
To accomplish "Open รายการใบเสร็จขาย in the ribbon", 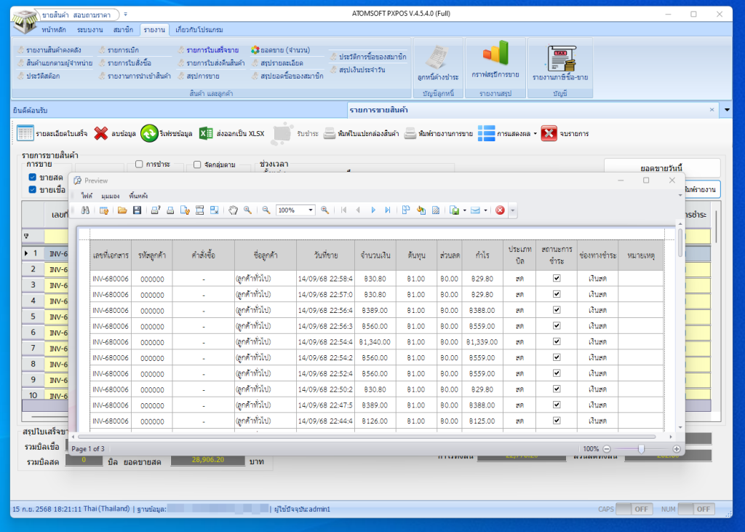I will click(208, 50).
